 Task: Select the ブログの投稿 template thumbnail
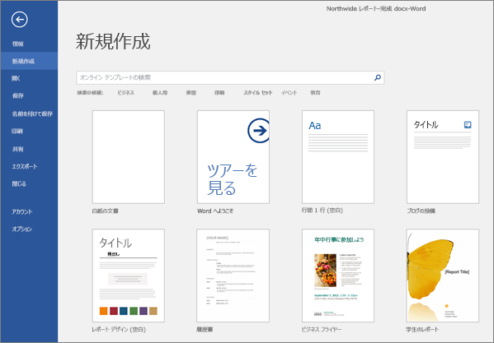(x=443, y=157)
